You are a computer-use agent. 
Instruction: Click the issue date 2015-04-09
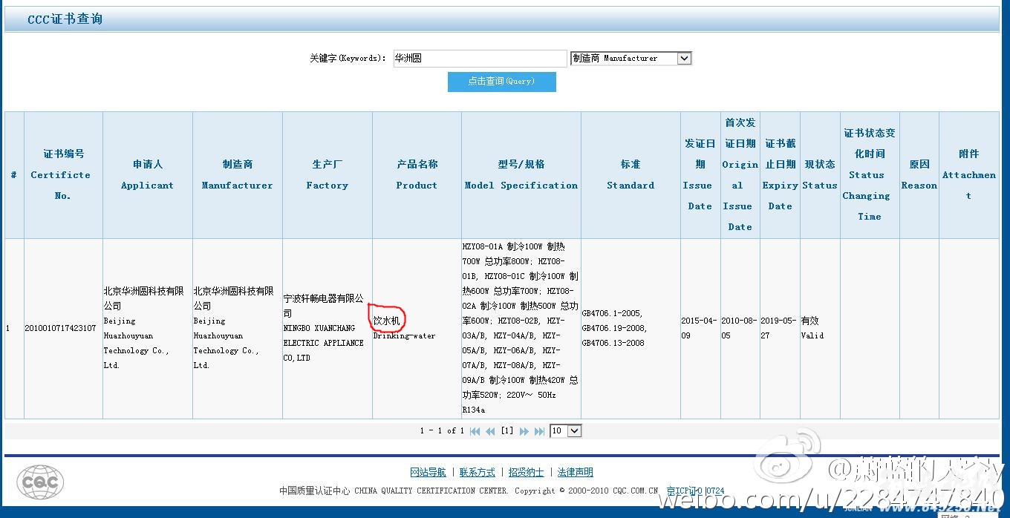point(700,328)
